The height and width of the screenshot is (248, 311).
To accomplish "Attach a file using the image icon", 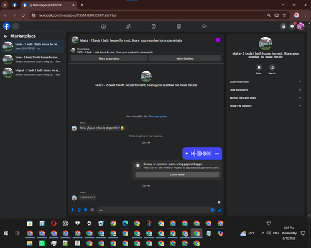I will tap(79, 210).
